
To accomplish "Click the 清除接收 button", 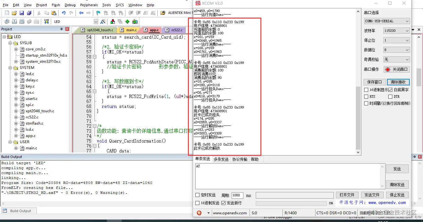I will click(398, 82).
